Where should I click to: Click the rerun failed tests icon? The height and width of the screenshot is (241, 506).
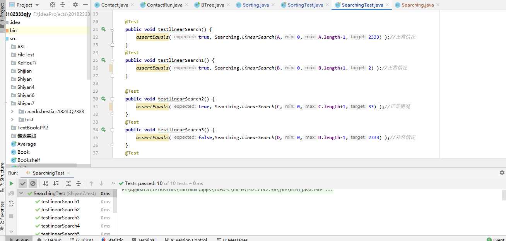click(11, 193)
